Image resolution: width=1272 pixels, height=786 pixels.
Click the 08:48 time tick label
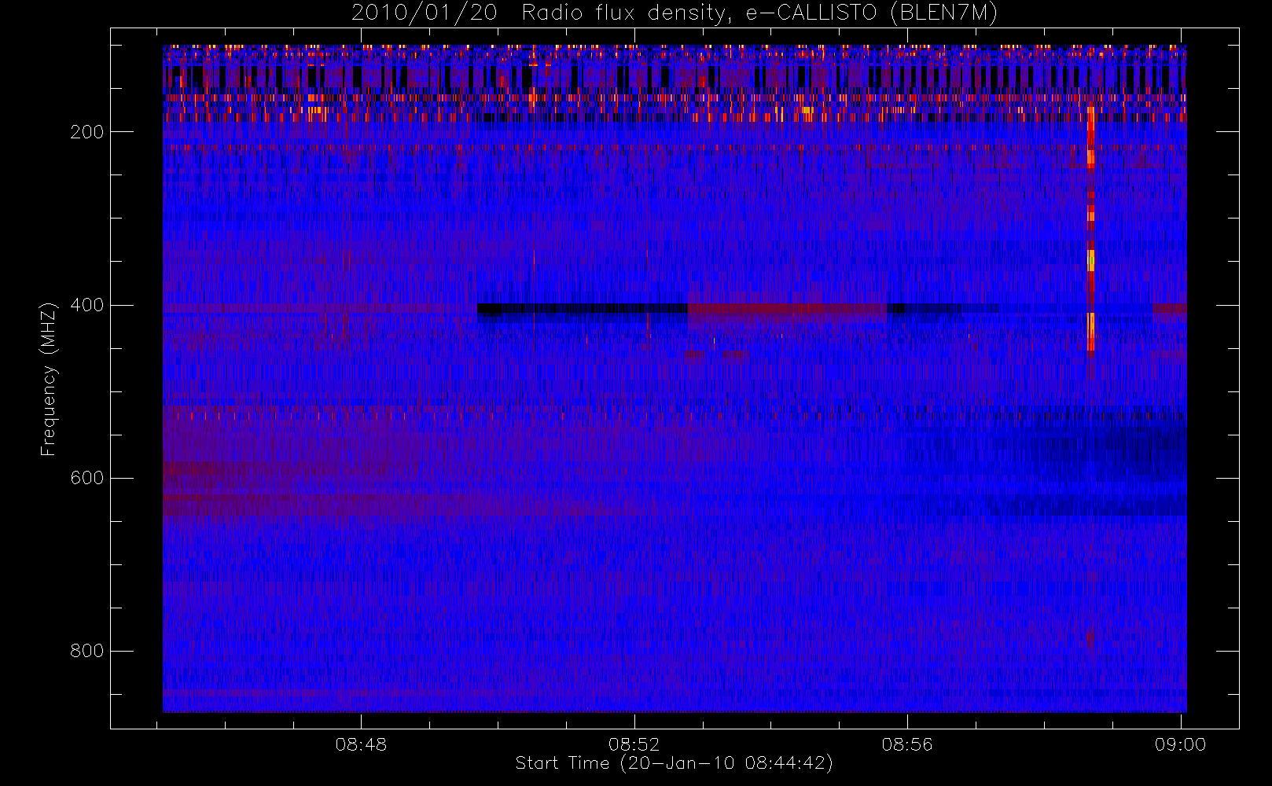click(361, 744)
